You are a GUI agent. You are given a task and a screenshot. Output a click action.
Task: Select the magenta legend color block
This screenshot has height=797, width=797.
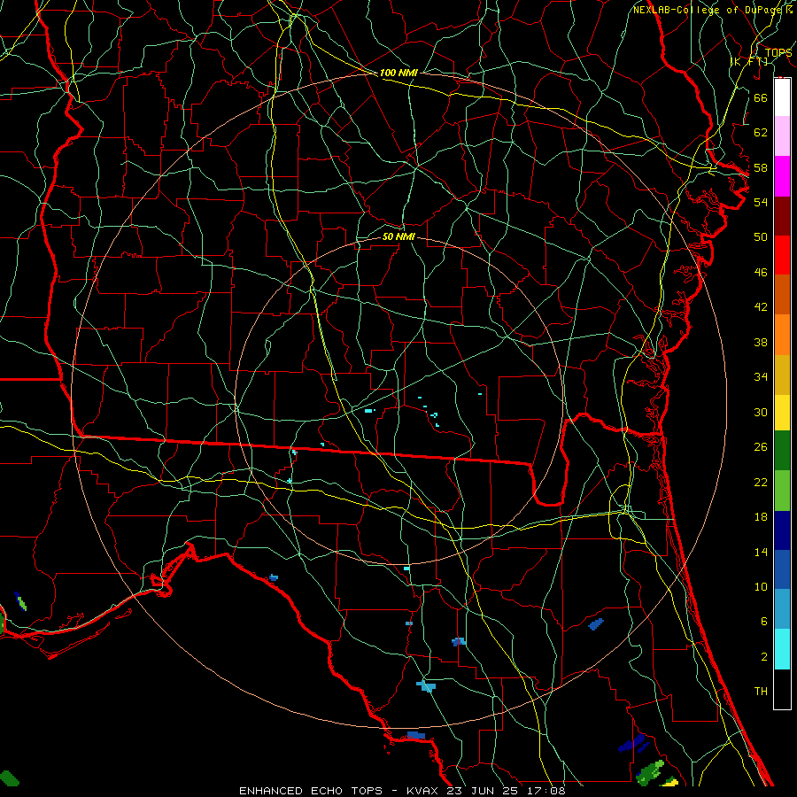tap(782, 176)
